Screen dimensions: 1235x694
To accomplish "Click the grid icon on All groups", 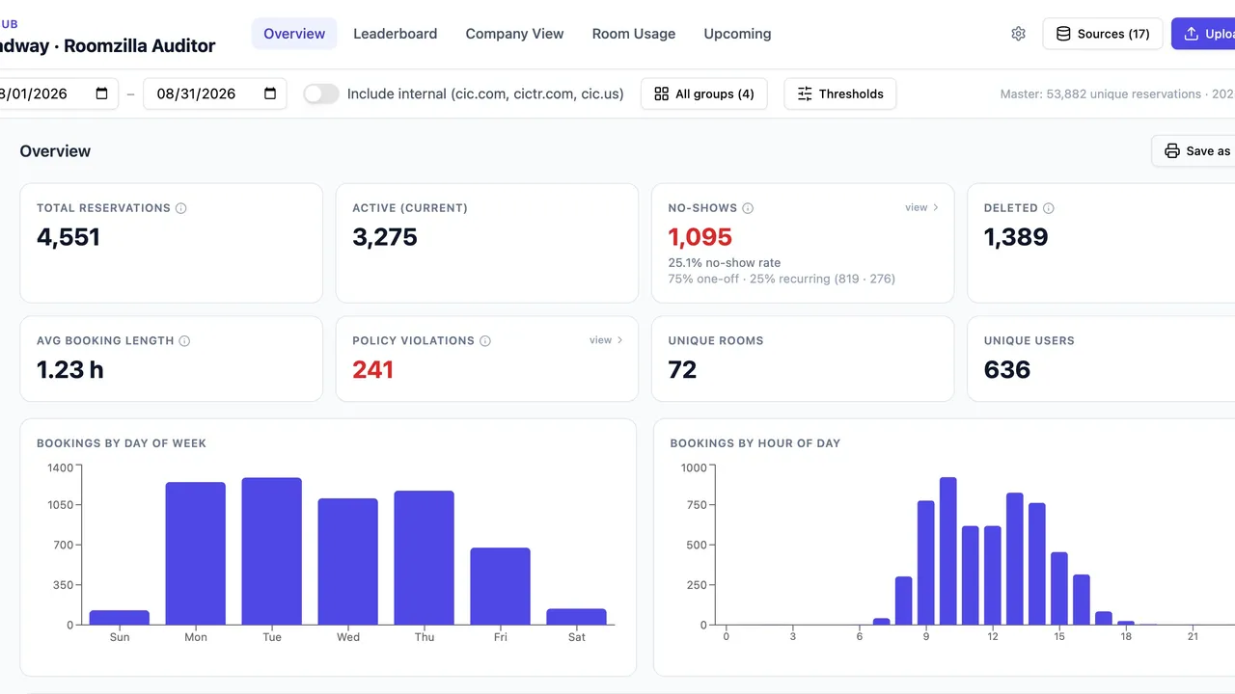I will pyautogui.click(x=661, y=93).
